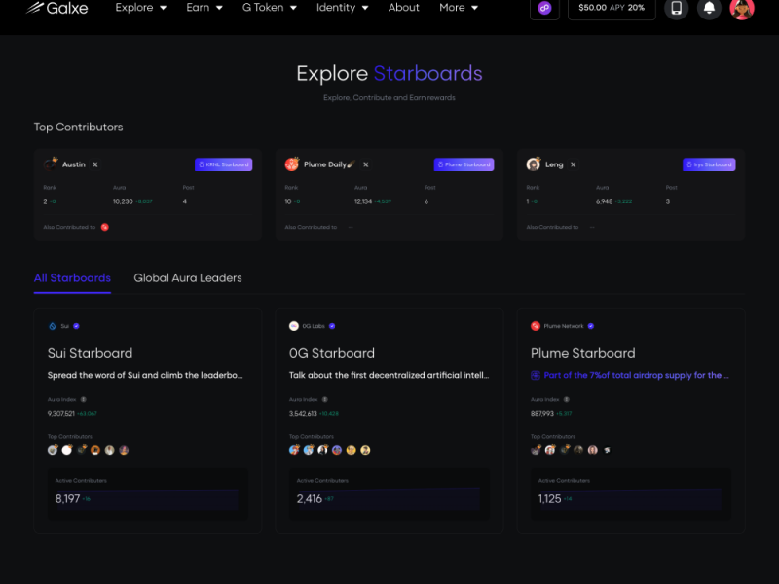Image resolution: width=779 pixels, height=584 pixels.
Task: Click the X icon beside Austin
Action: point(94,164)
